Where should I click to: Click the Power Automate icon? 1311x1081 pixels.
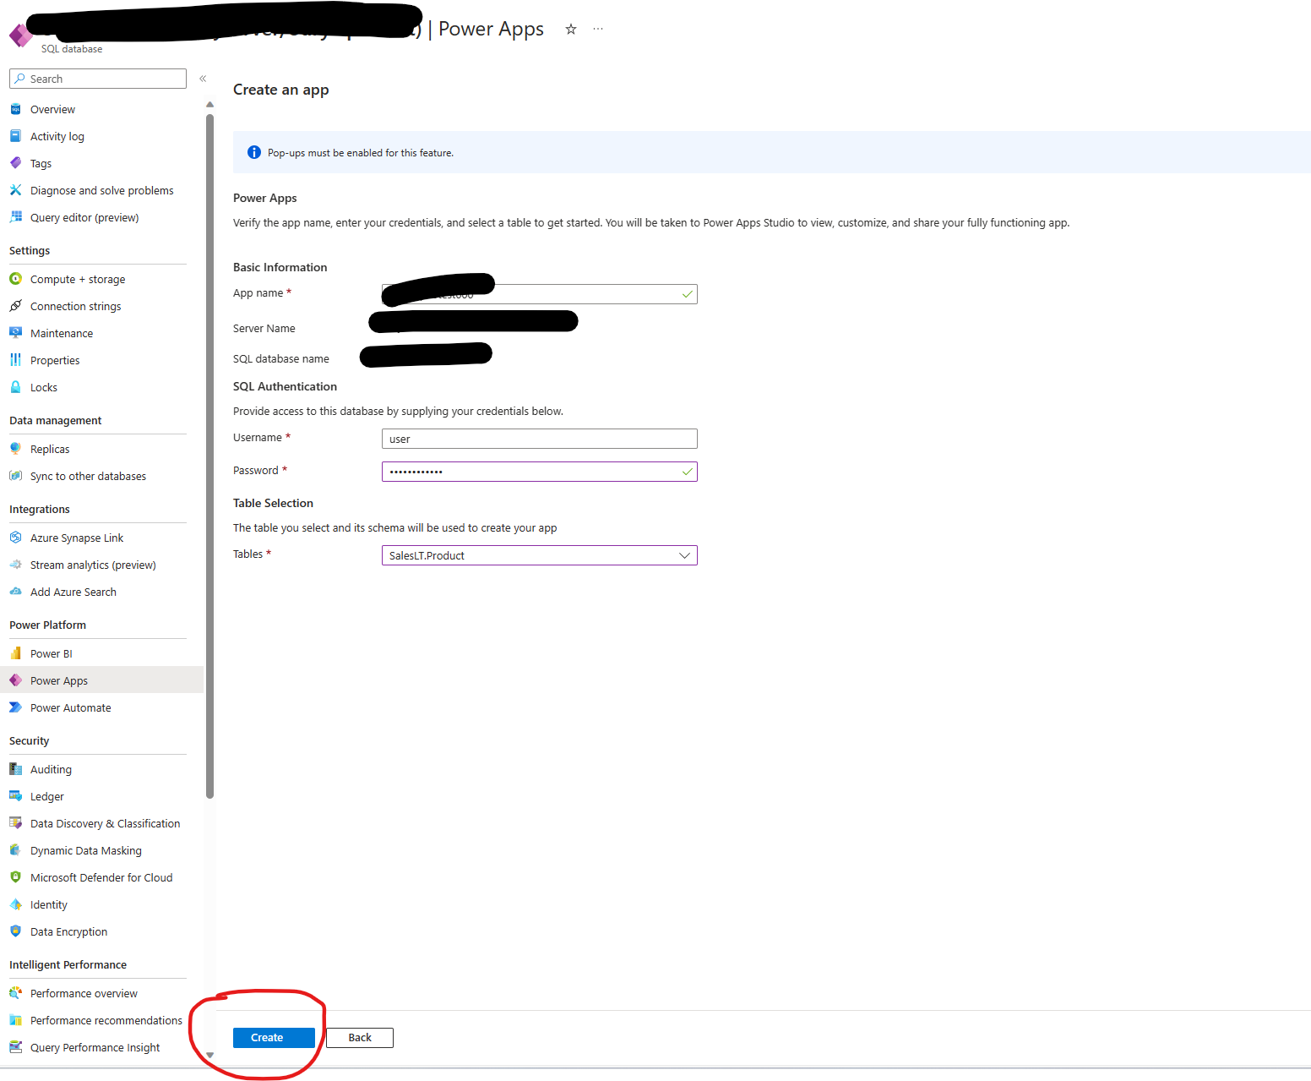[15, 707]
